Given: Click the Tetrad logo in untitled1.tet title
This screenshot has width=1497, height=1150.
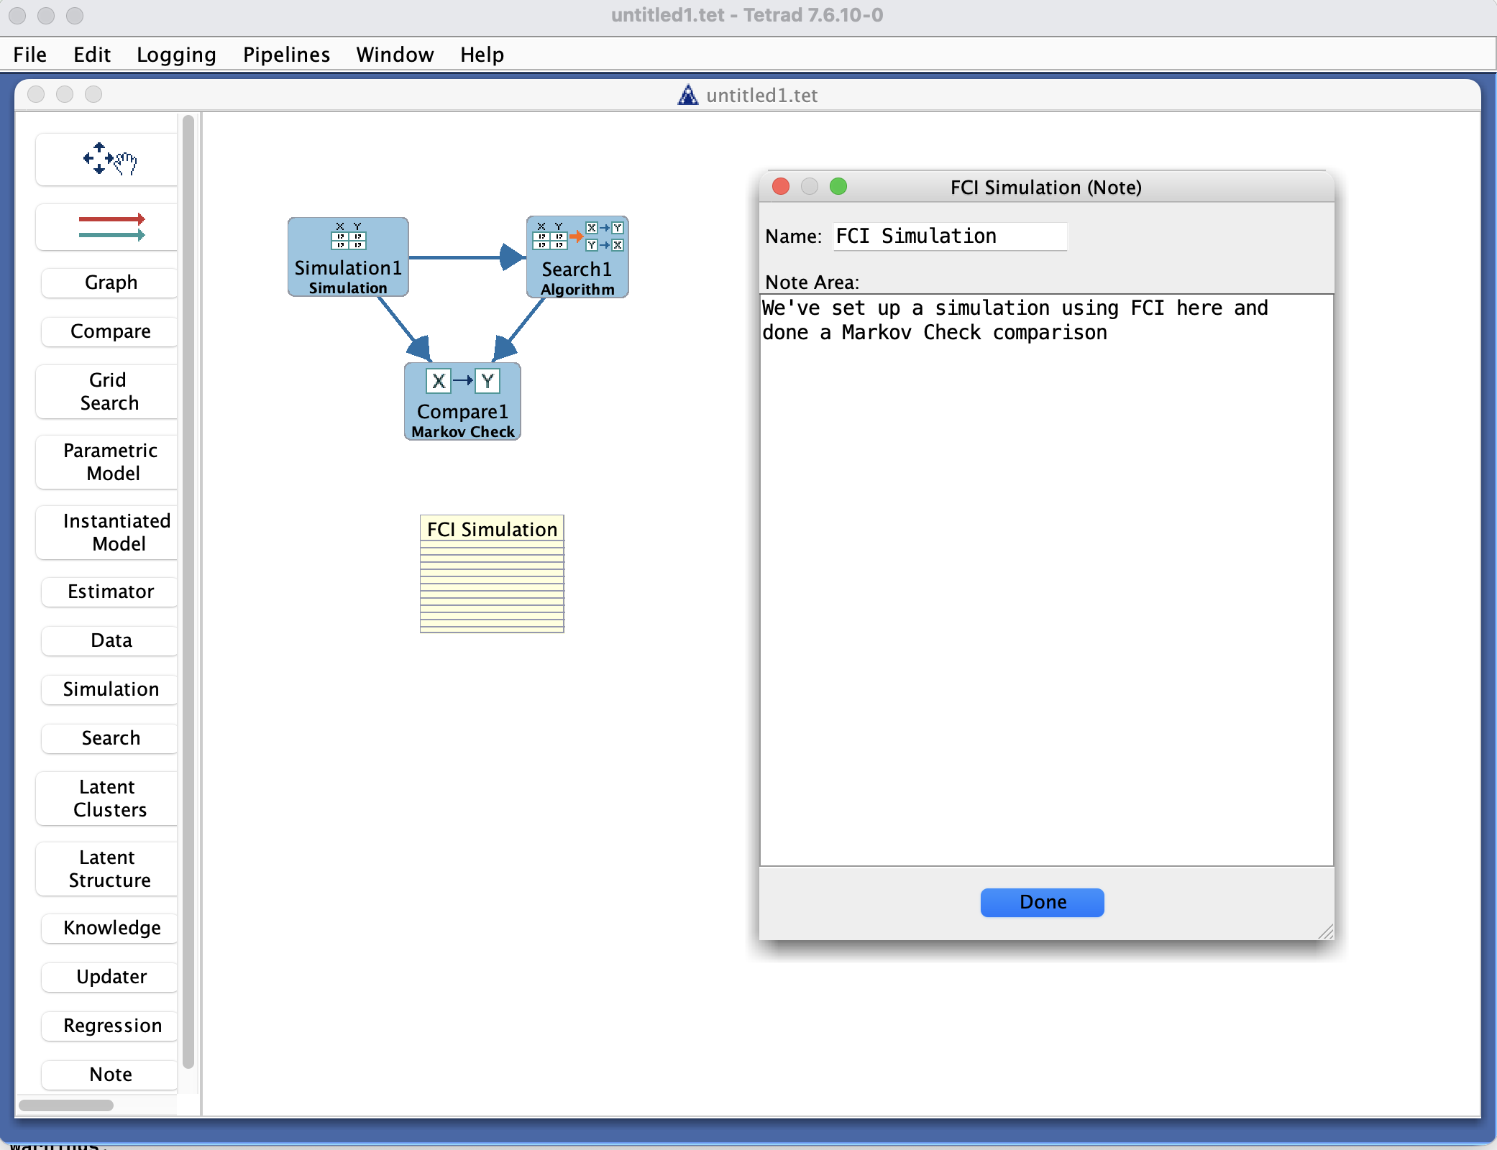Looking at the screenshot, I should (688, 95).
